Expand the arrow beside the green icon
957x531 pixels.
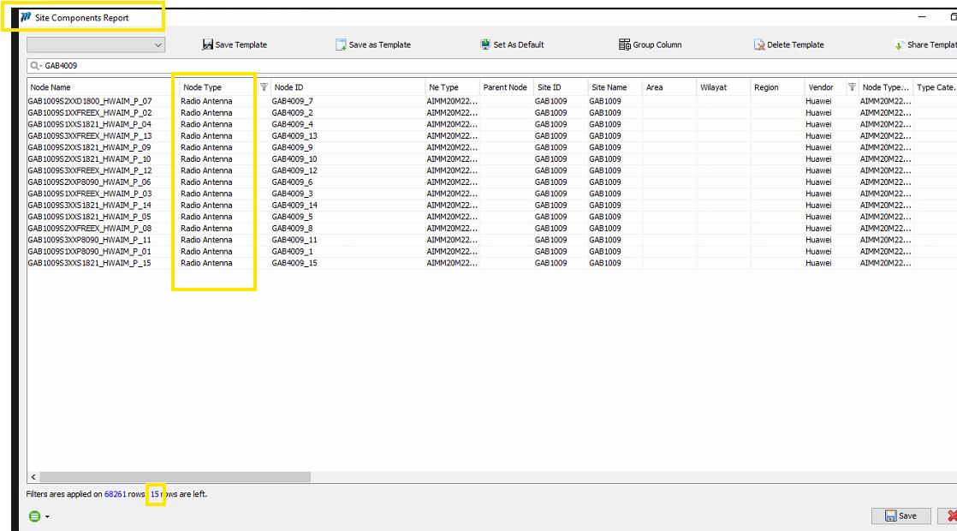coord(47,517)
